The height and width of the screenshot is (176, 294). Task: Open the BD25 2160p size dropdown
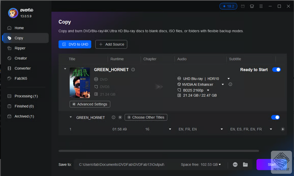click(x=208, y=90)
